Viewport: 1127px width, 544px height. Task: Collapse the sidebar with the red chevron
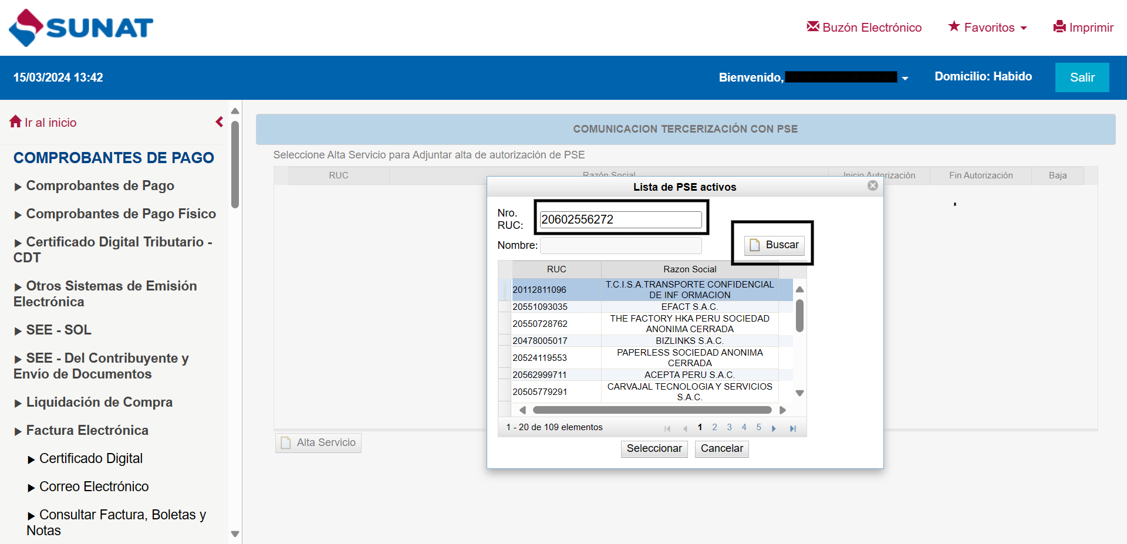[x=220, y=121]
